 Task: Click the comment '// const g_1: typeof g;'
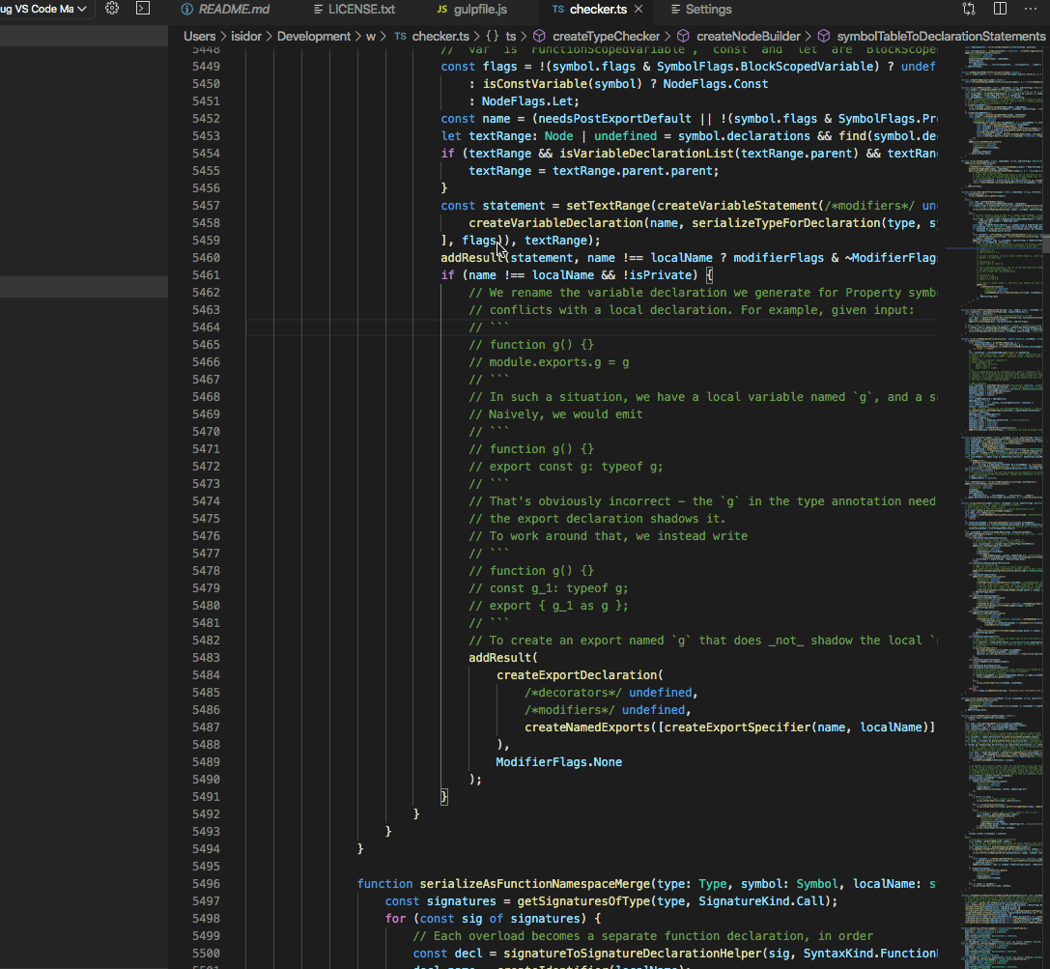(549, 588)
